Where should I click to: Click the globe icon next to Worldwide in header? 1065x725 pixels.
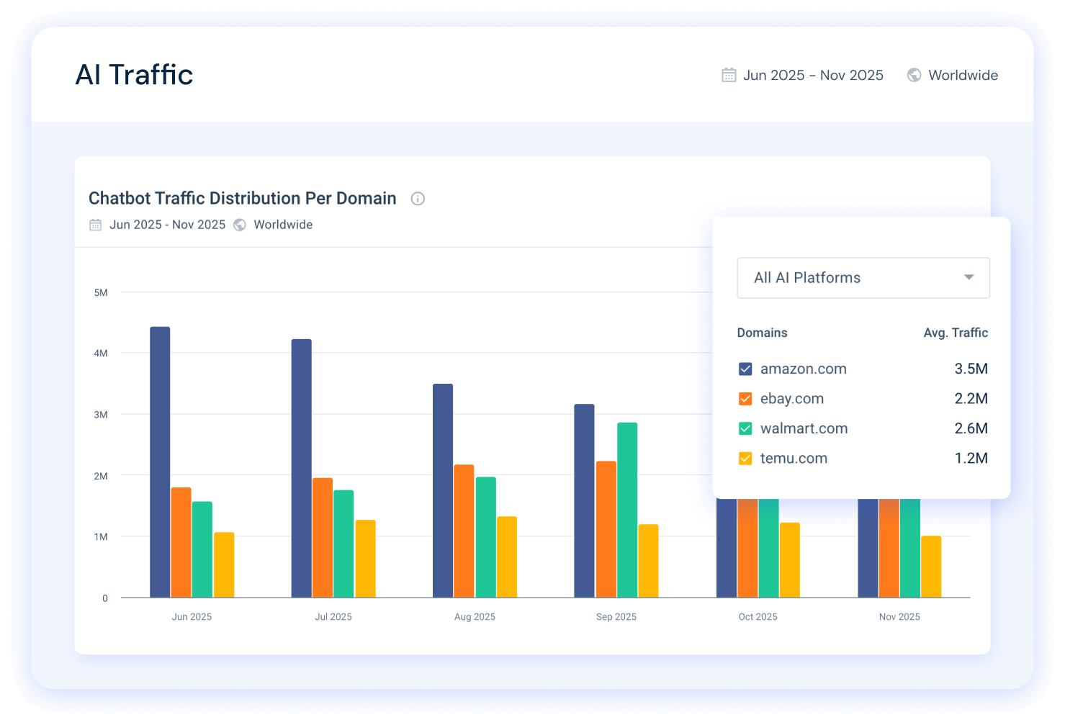point(914,75)
